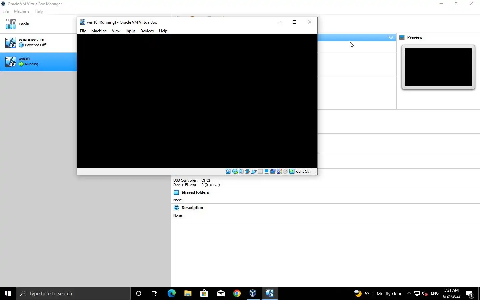Click inside the black VM display area
The image size is (480, 300).
click(197, 101)
